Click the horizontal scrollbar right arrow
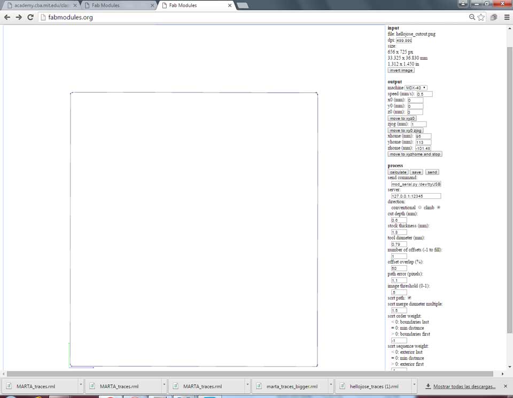The height and width of the screenshot is (398, 513). click(503, 374)
